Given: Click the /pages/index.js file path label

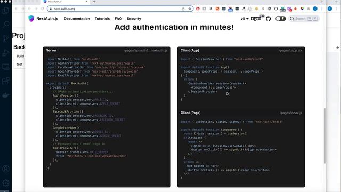Looking at the screenshot, I should tap(291, 113).
